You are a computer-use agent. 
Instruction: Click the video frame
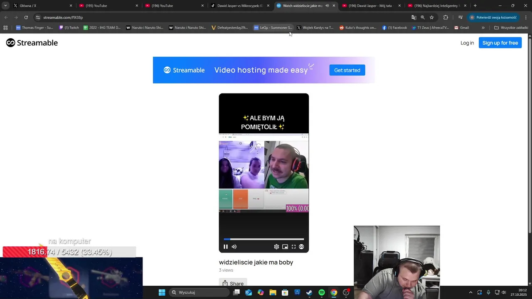(264, 173)
